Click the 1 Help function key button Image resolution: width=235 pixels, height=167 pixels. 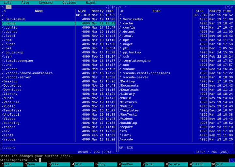(x=12, y=164)
